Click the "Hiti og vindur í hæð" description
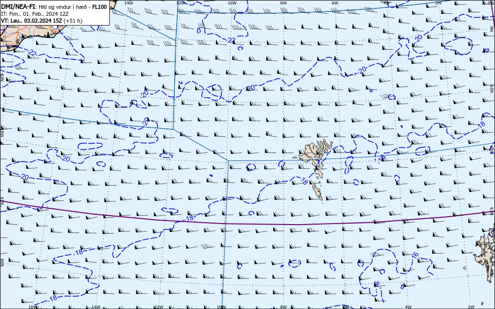 point(63,7)
